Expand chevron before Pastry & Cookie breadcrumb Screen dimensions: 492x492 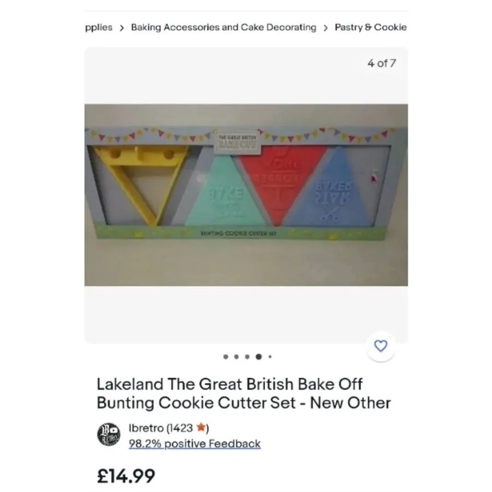pyautogui.click(x=325, y=28)
